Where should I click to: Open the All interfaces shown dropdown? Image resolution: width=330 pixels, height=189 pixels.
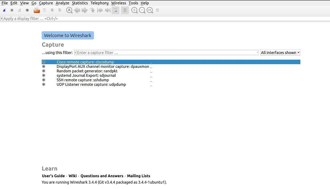tap(280, 53)
